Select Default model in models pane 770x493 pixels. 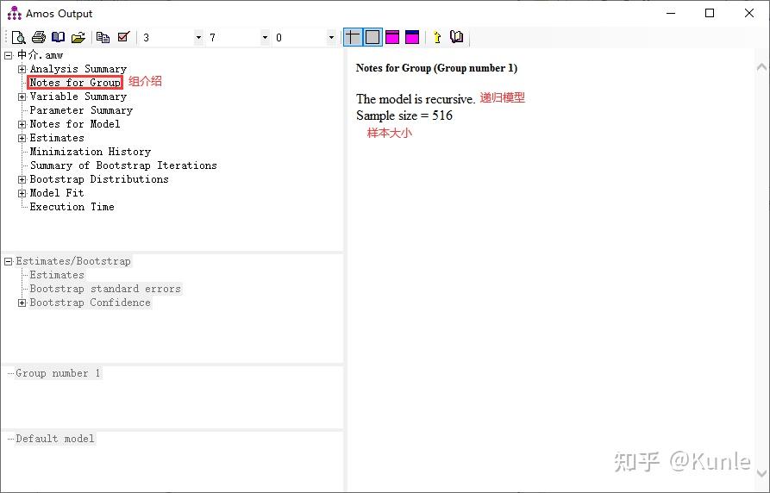coord(55,439)
